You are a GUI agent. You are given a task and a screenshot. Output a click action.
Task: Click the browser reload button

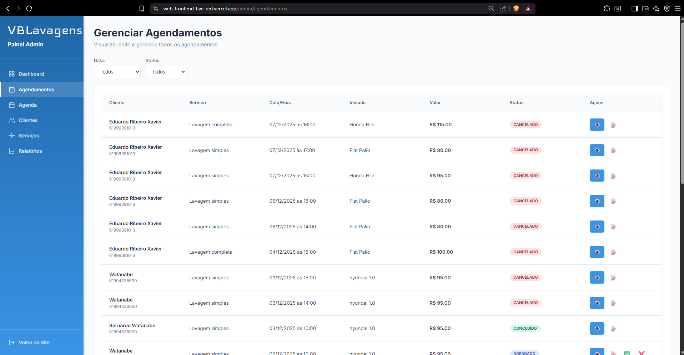pyautogui.click(x=29, y=9)
